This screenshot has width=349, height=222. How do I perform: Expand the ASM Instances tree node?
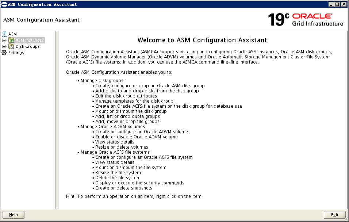click(4, 40)
